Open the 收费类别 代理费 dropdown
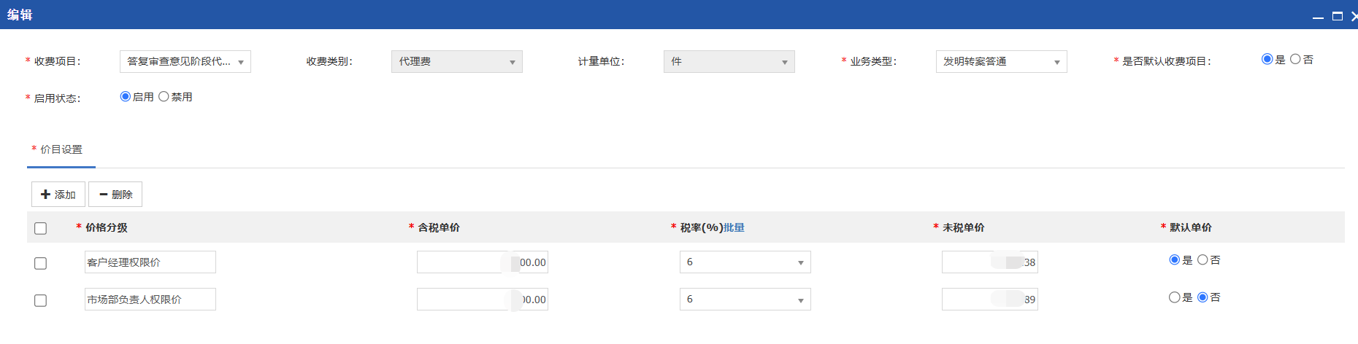The image size is (1358, 344). point(457,62)
